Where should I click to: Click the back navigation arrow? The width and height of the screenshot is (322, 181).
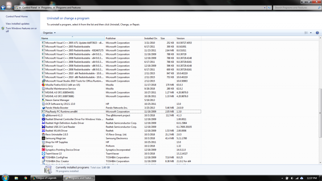click(3, 7)
